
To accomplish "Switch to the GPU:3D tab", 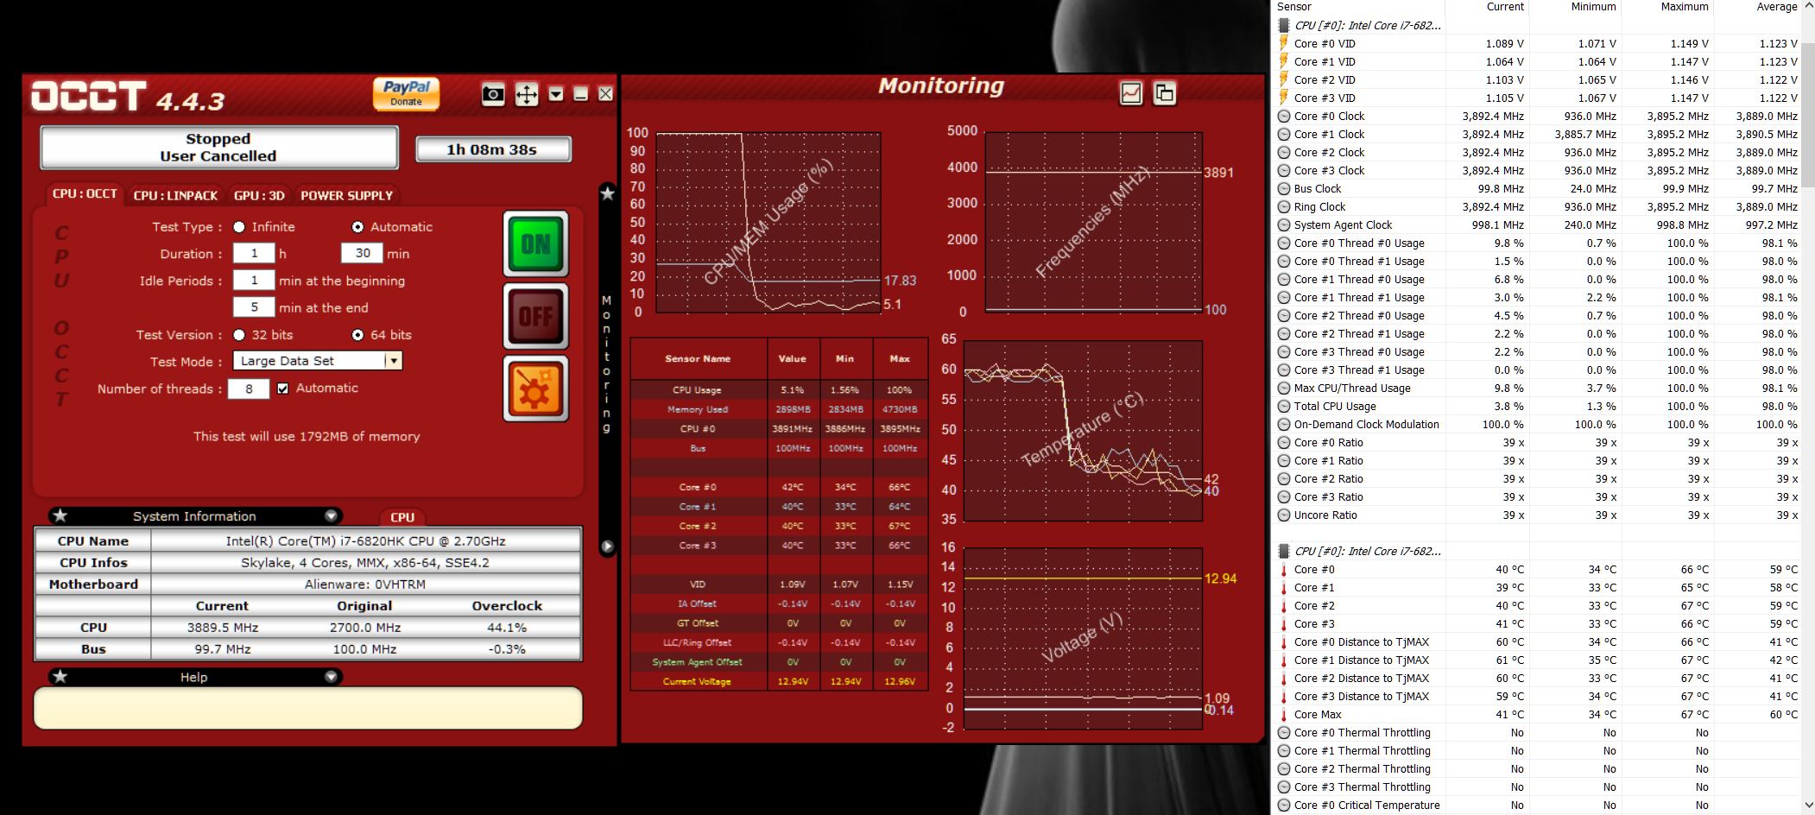I will (x=259, y=195).
